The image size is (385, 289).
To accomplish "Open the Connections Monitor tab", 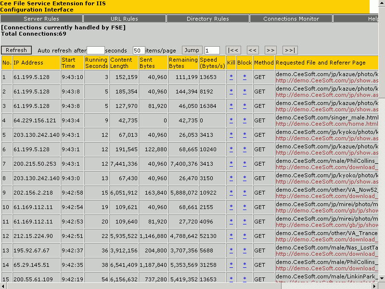I will tap(291, 19).
